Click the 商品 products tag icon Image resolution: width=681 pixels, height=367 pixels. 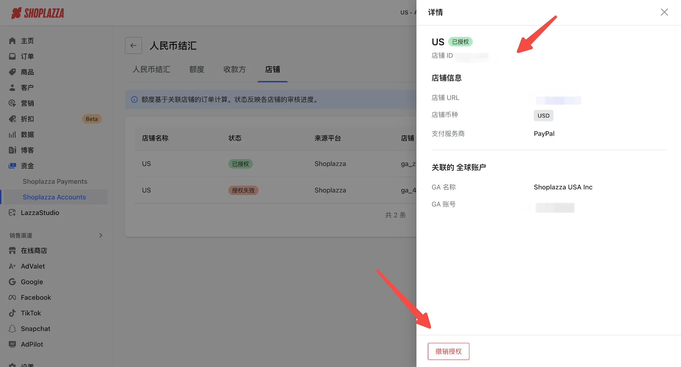[12, 72]
